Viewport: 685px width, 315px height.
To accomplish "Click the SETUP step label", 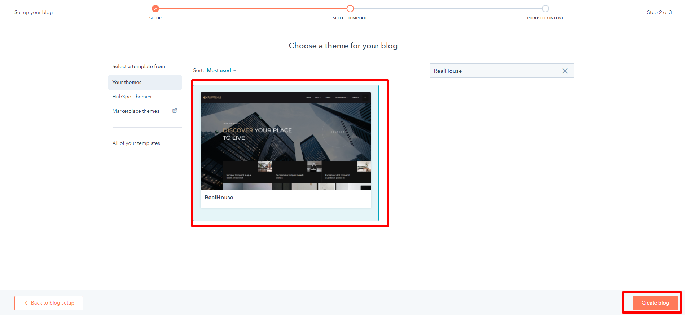I will pyautogui.click(x=155, y=18).
